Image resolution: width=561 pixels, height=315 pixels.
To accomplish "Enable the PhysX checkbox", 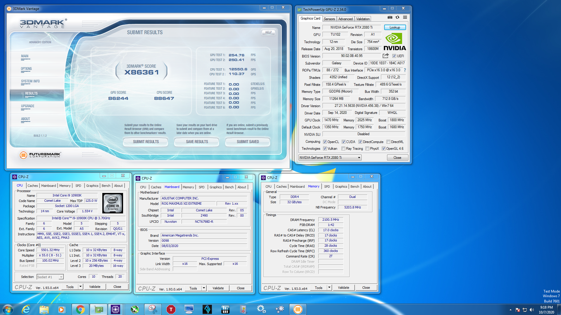I will click(x=367, y=149).
